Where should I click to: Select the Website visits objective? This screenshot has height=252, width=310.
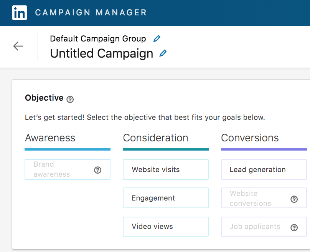[x=165, y=170]
